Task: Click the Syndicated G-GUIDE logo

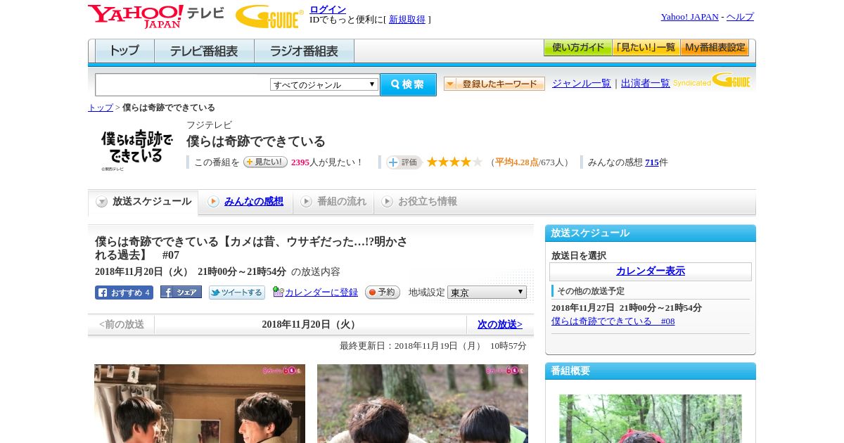Action: pyautogui.click(x=712, y=81)
